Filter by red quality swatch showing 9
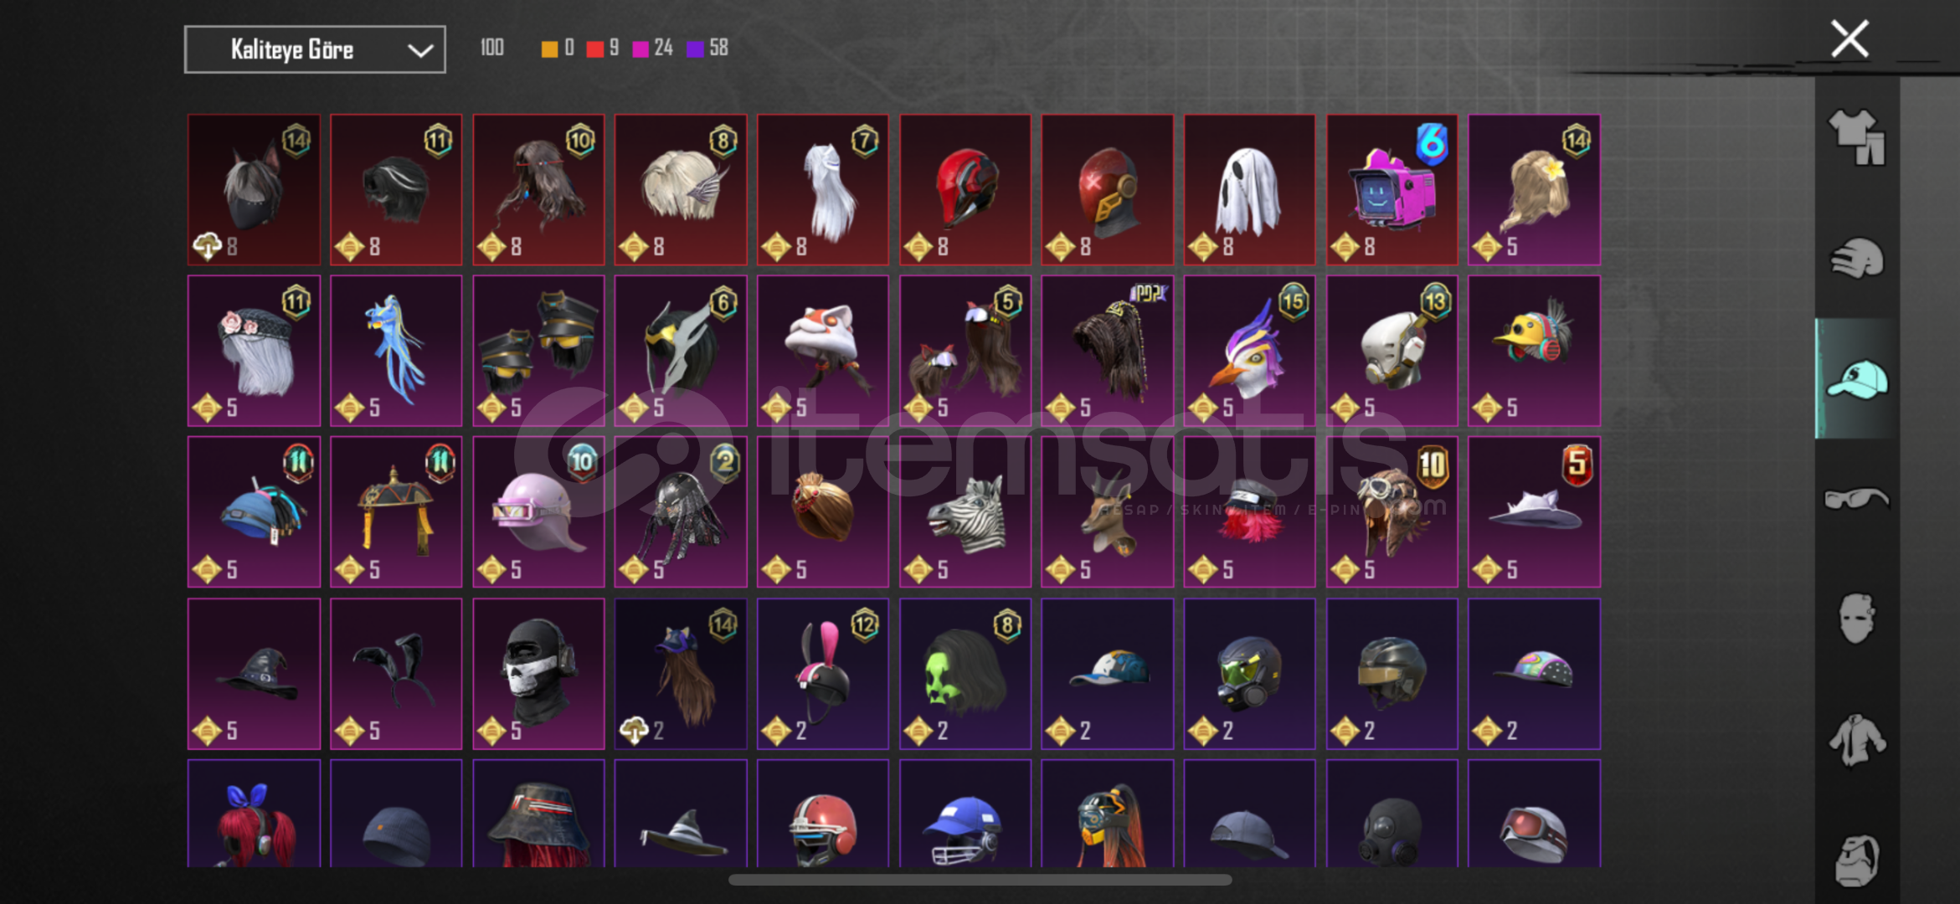 (x=603, y=49)
